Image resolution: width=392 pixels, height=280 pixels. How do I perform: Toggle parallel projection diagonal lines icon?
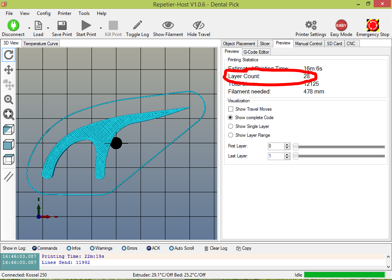point(8,177)
